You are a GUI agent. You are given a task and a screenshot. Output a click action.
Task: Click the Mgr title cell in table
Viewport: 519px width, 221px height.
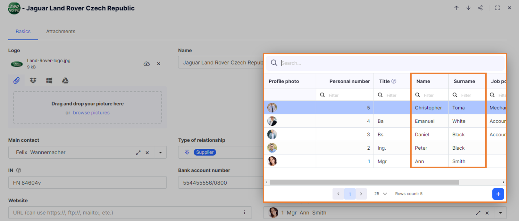[392, 162]
